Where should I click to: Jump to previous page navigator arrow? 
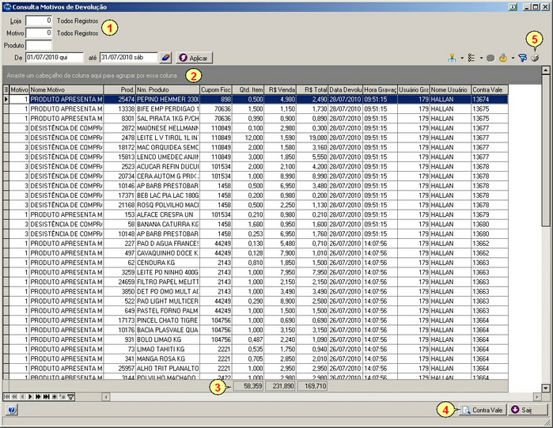(x=14, y=397)
